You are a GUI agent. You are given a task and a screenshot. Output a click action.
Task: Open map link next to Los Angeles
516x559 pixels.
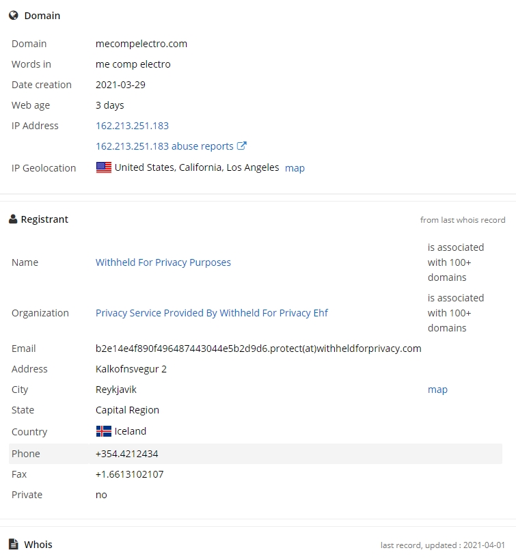click(295, 168)
